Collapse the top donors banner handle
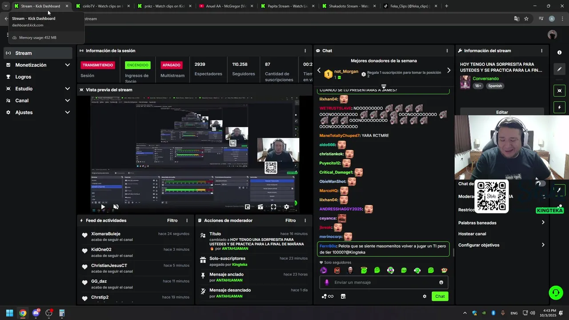The image size is (569, 320). (x=384, y=86)
